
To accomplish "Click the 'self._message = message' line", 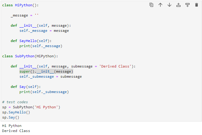I will coord(44,31).
